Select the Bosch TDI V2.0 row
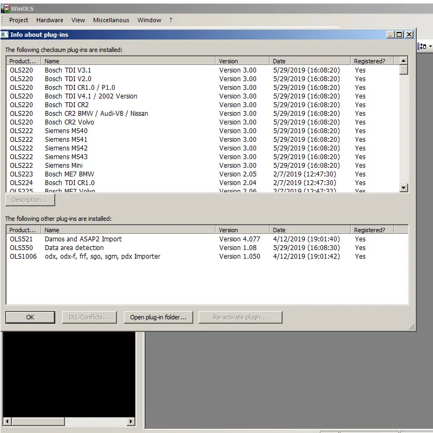This screenshot has height=433, width=433. point(202,79)
